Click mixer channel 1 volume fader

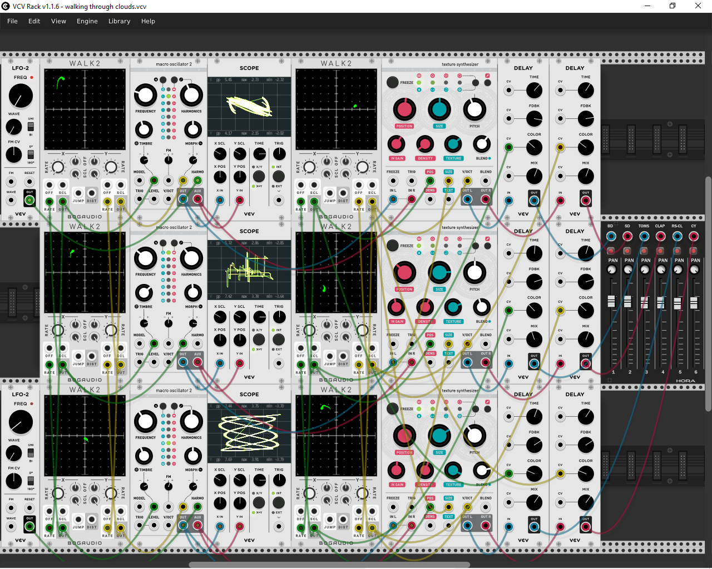(611, 301)
